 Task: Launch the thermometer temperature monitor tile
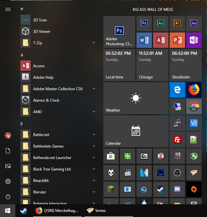[x=161, y=156]
